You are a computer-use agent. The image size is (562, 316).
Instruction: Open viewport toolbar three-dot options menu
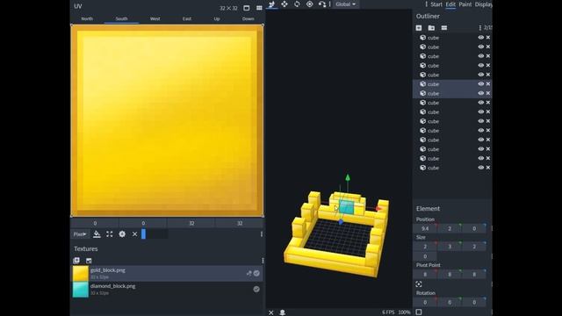pos(330,4)
